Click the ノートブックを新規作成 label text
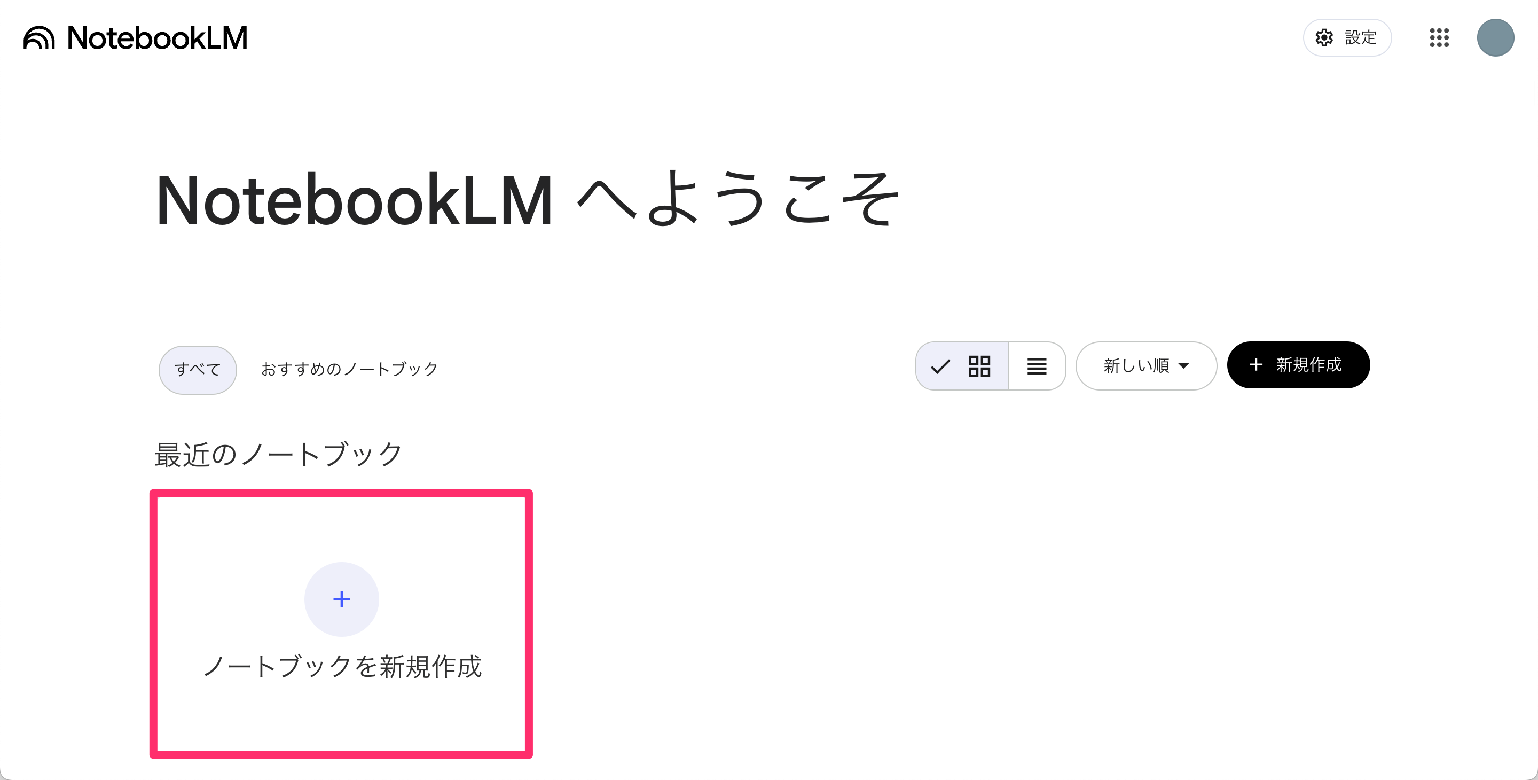Viewport: 1538px width, 780px height. [x=342, y=667]
